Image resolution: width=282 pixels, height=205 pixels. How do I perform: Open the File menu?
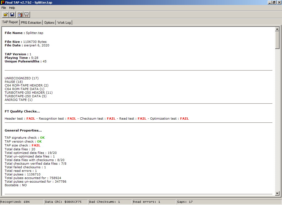4,8
